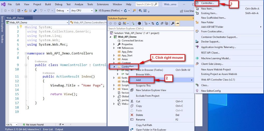Open Properties via the wrench icon
This screenshot has width=264, height=131.
(173, 23)
